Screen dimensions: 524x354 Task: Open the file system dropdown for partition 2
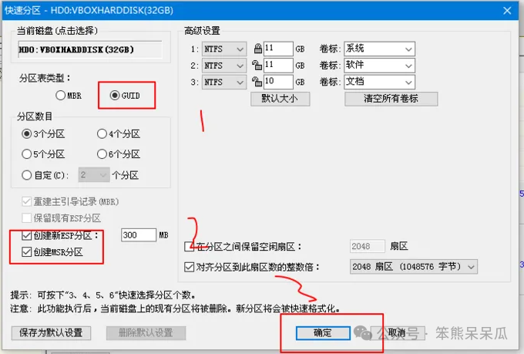pyautogui.click(x=224, y=66)
